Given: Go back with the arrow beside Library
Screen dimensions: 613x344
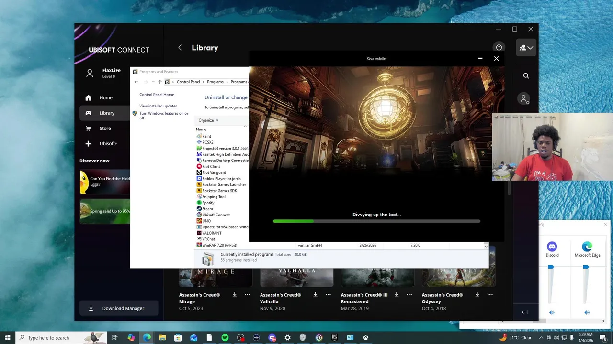Looking at the screenshot, I should (x=180, y=48).
